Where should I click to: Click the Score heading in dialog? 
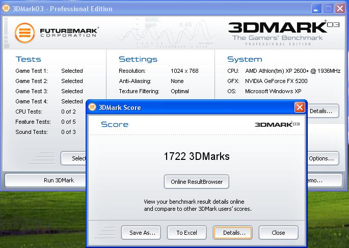pos(115,124)
